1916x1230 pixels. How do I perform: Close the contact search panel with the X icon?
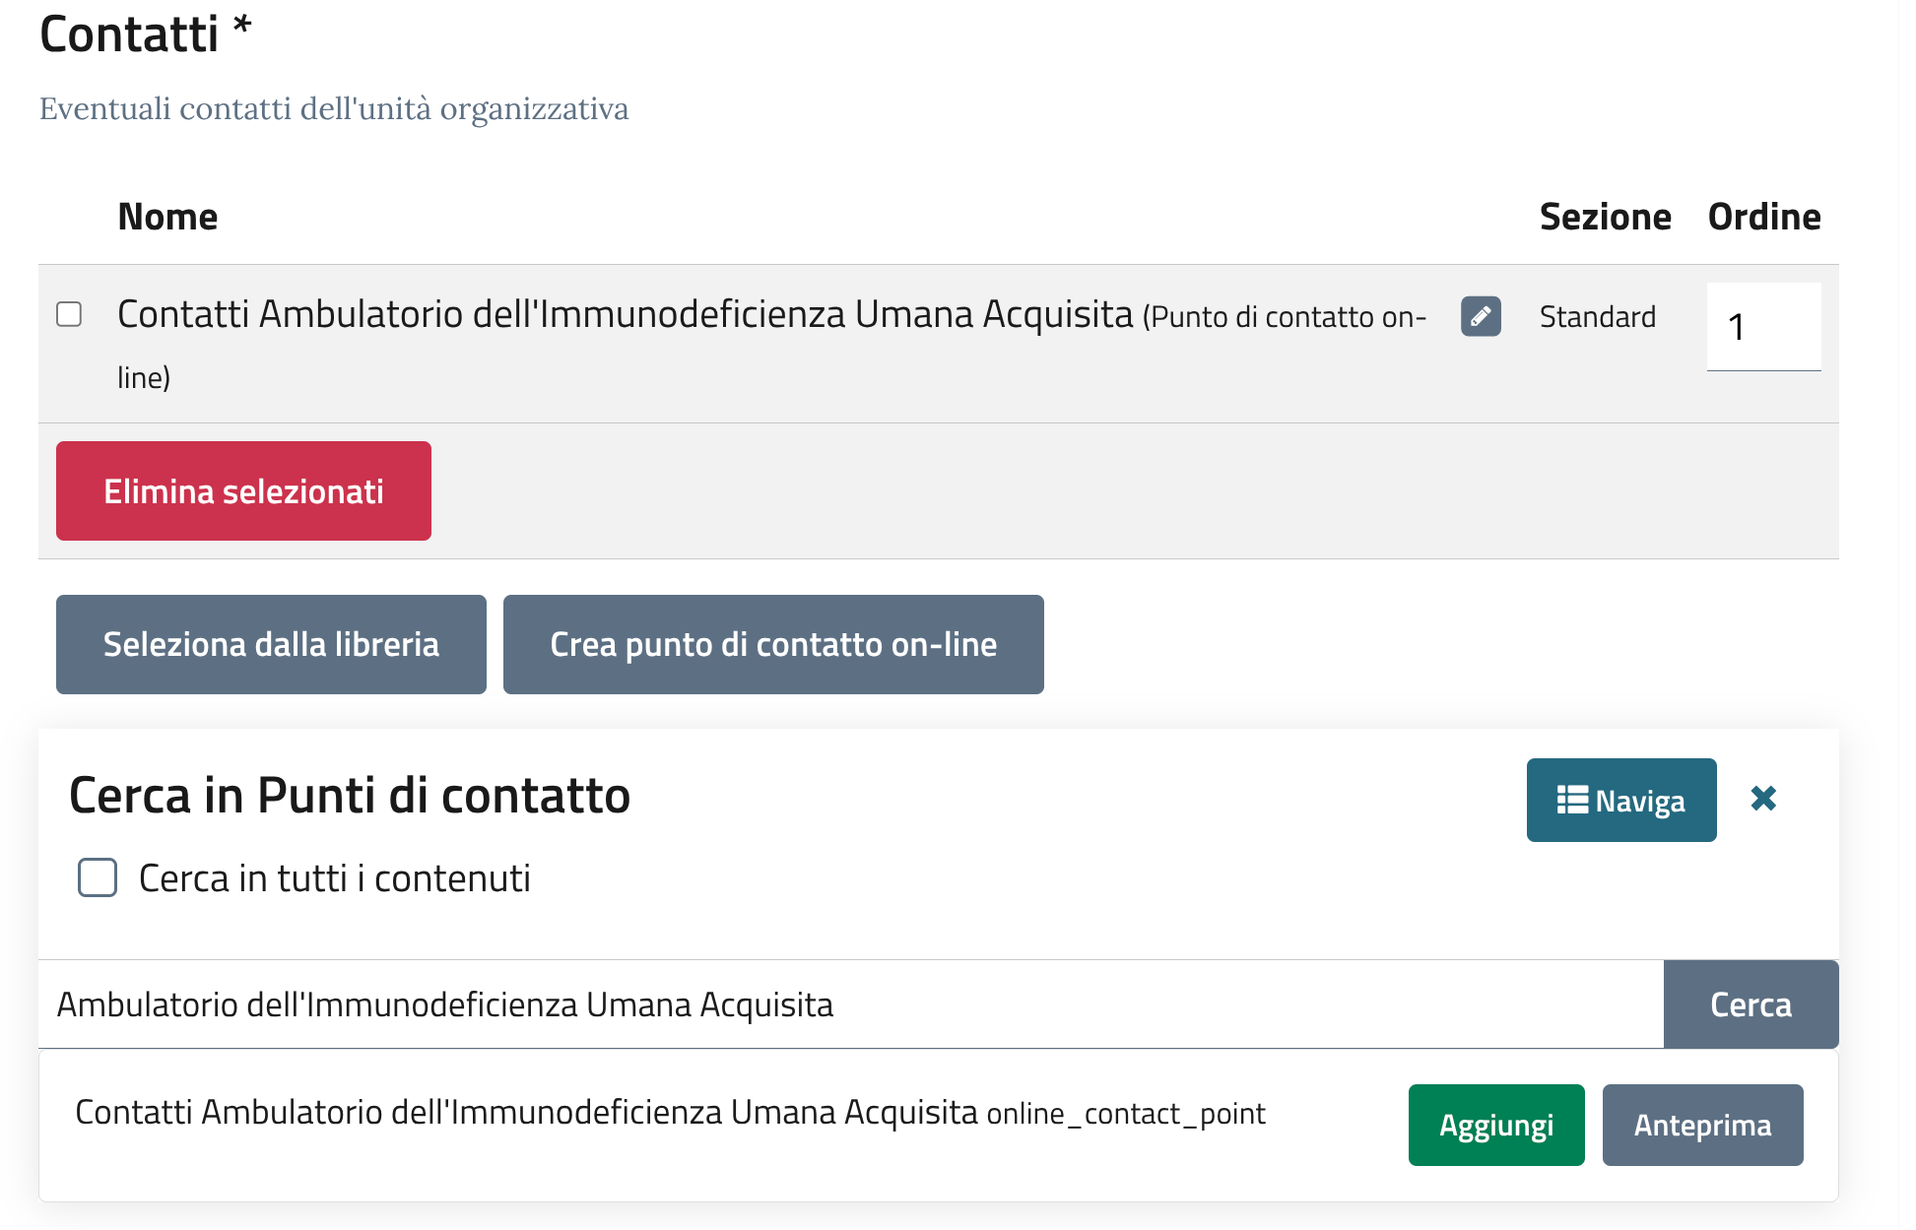point(1762,798)
